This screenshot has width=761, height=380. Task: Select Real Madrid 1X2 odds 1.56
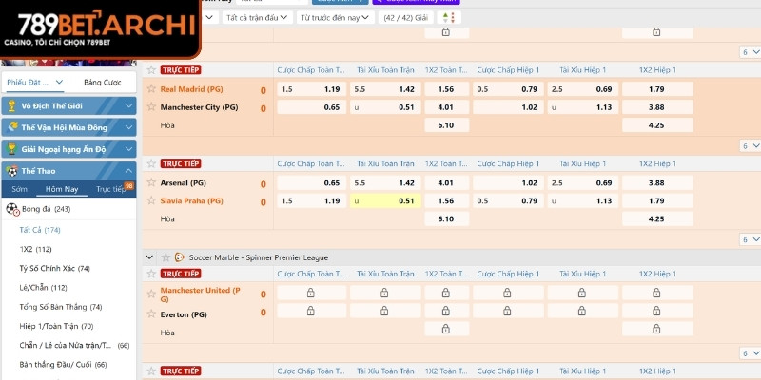(x=445, y=89)
